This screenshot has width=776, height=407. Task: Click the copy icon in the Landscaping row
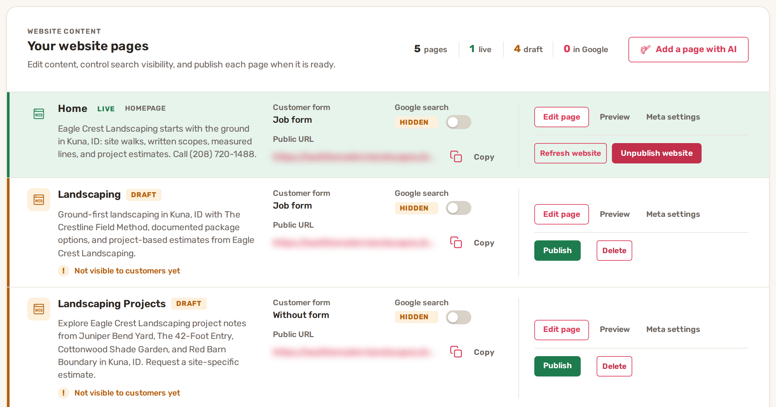[x=456, y=242]
